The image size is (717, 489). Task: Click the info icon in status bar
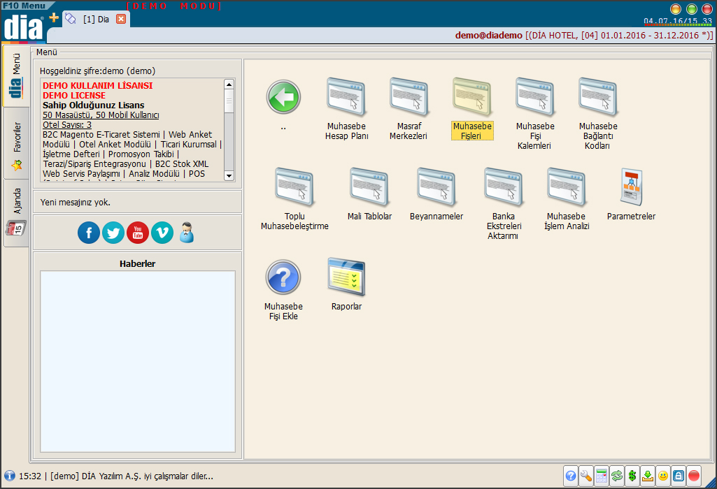10,476
